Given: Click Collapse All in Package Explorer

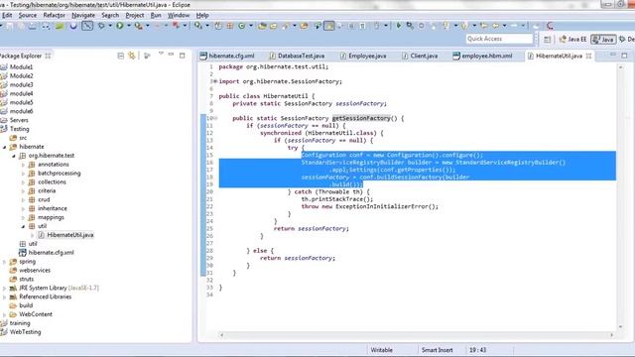Looking at the screenshot, I should coord(120,56).
